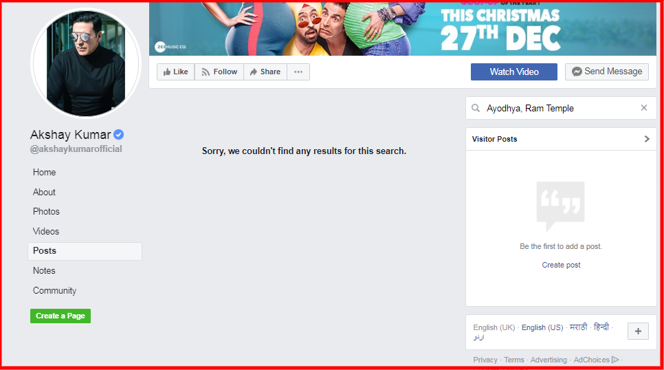Click the Watch Video button
The image size is (664, 370).
click(514, 72)
